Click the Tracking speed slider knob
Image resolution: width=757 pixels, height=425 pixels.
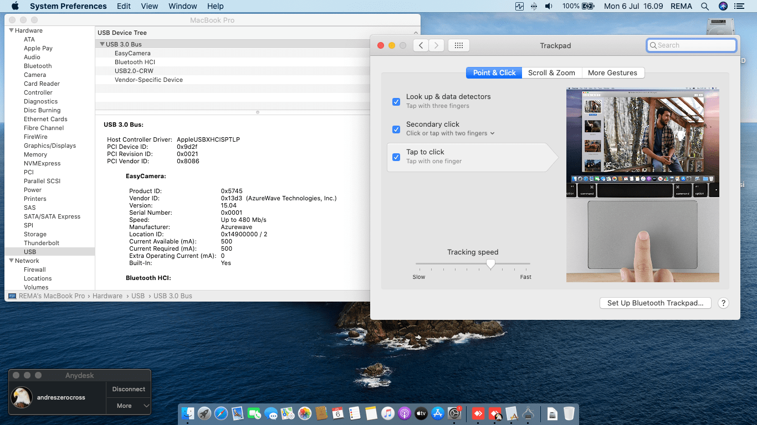click(x=490, y=264)
